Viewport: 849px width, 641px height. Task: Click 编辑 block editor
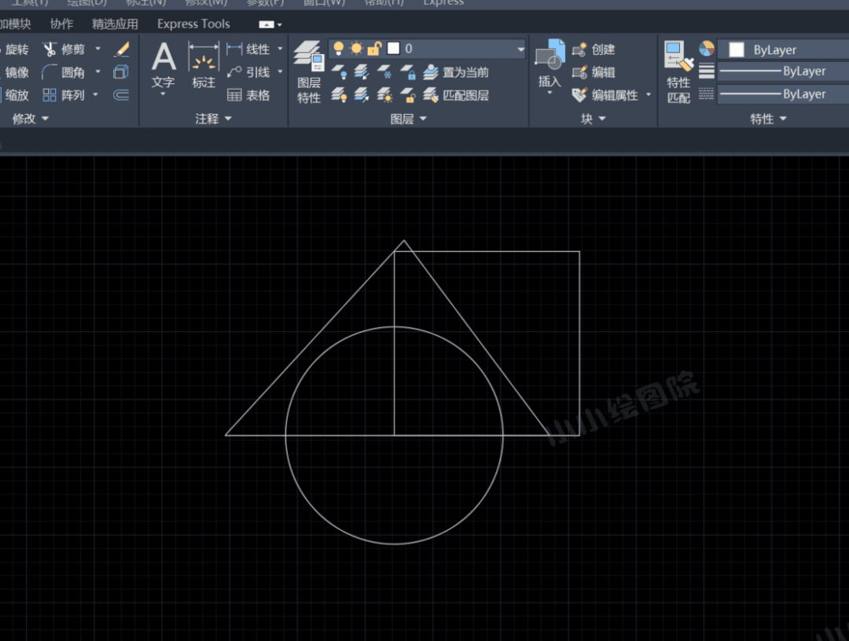point(594,72)
